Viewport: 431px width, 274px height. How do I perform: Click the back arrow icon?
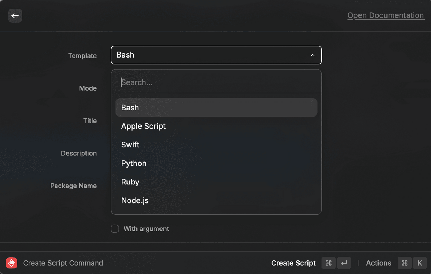coord(15,15)
